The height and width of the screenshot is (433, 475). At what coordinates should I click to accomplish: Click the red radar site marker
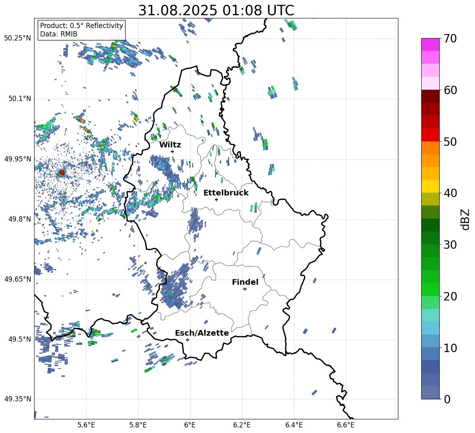62,173
